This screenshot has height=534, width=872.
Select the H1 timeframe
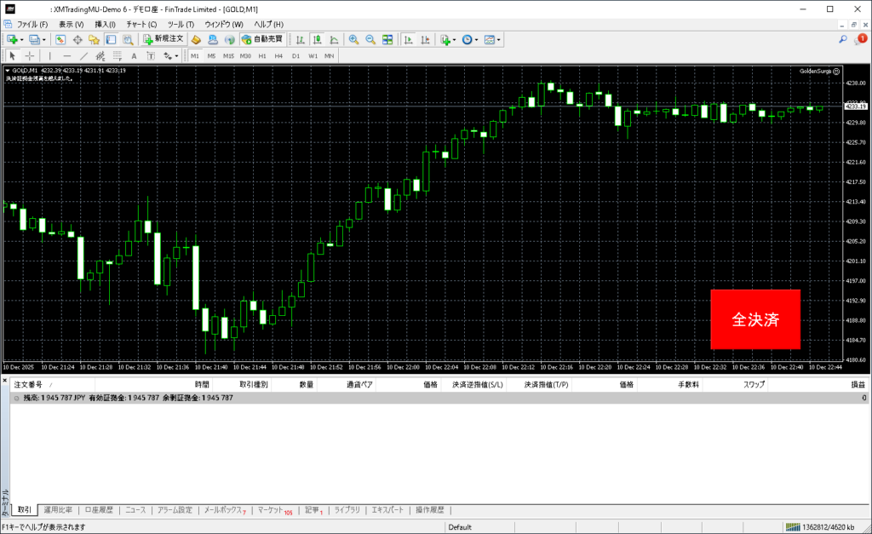(262, 55)
